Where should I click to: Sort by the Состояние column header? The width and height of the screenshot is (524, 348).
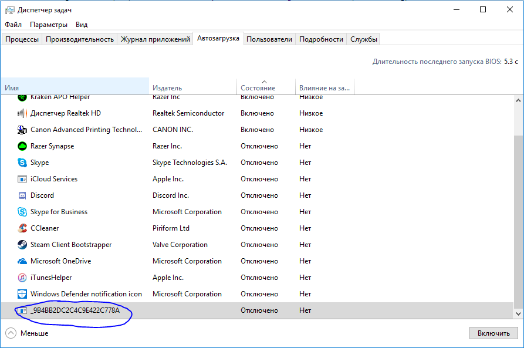click(258, 88)
